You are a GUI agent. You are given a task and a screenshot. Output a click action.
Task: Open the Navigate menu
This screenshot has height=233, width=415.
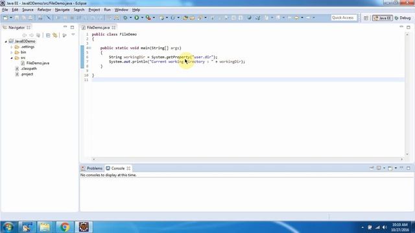pos(62,10)
